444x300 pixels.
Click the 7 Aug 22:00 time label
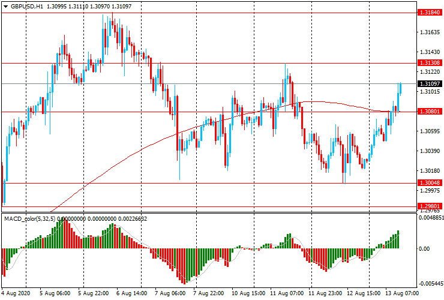(x=208, y=293)
